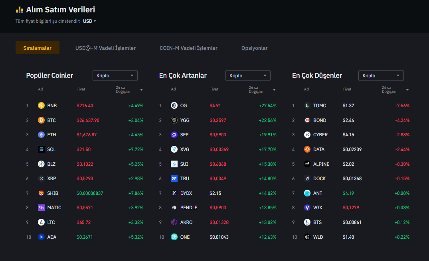Click the CYBER coin icon

(x=307, y=135)
